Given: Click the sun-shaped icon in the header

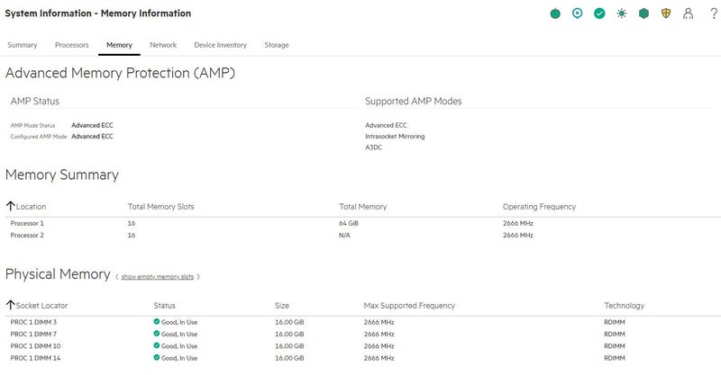Looking at the screenshot, I should (622, 13).
